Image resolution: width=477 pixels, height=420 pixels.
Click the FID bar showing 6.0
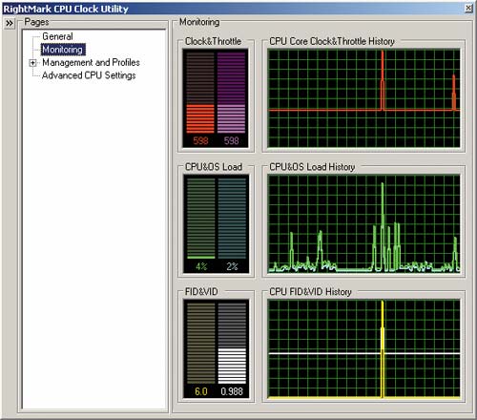(x=201, y=344)
